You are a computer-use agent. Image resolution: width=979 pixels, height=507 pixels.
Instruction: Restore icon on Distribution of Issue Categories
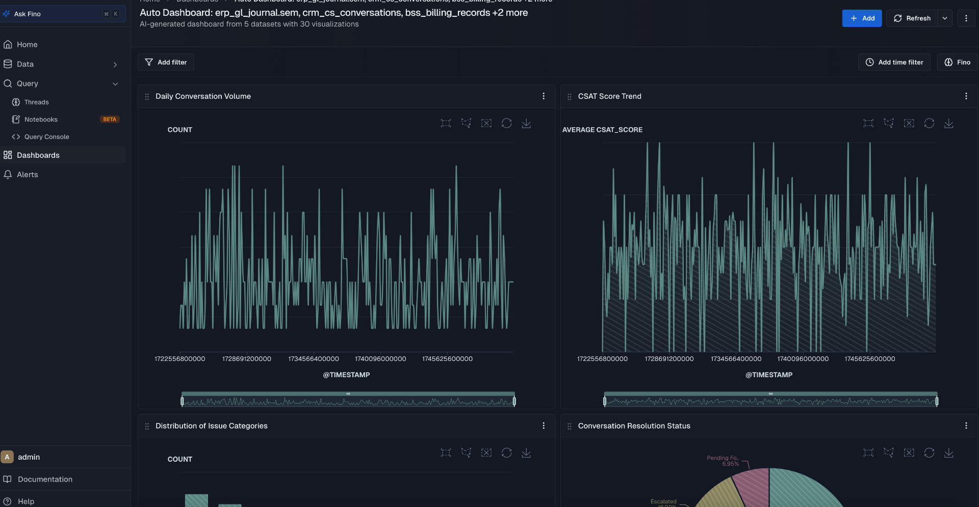(x=506, y=453)
